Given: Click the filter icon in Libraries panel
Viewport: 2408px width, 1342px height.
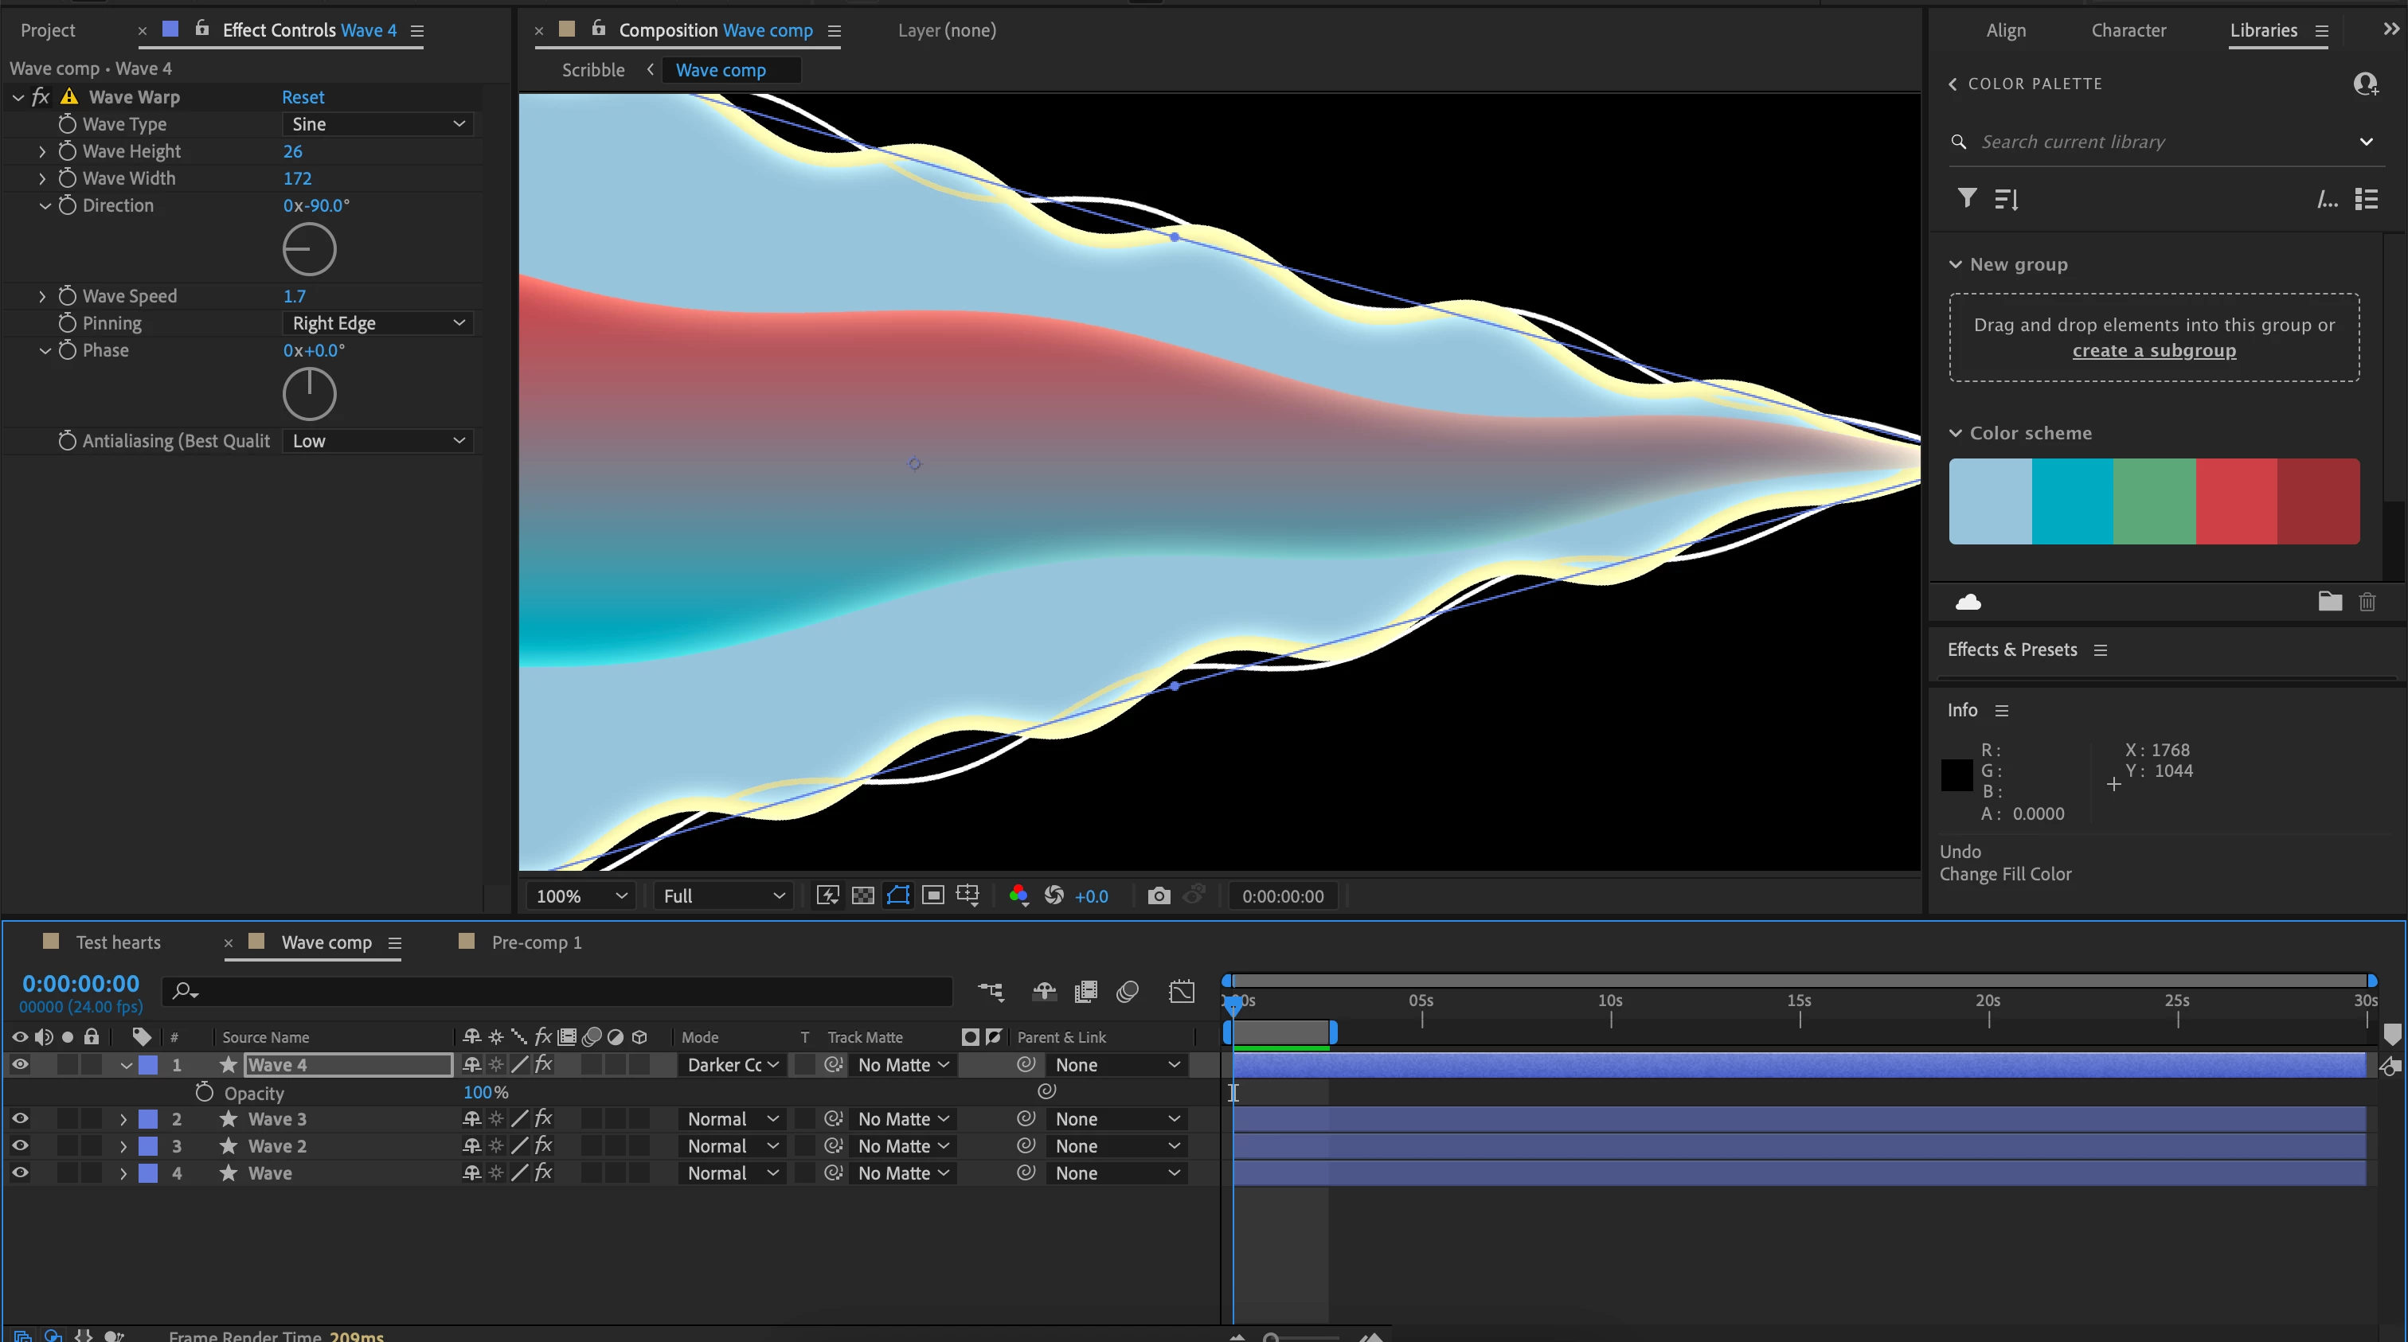Looking at the screenshot, I should [1967, 198].
